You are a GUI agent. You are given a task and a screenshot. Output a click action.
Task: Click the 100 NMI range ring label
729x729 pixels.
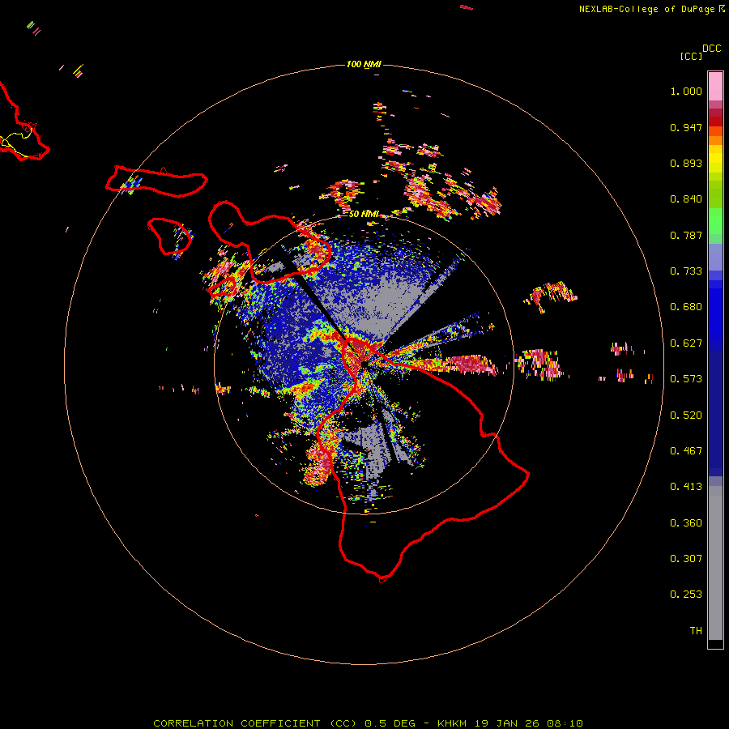[364, 64]
